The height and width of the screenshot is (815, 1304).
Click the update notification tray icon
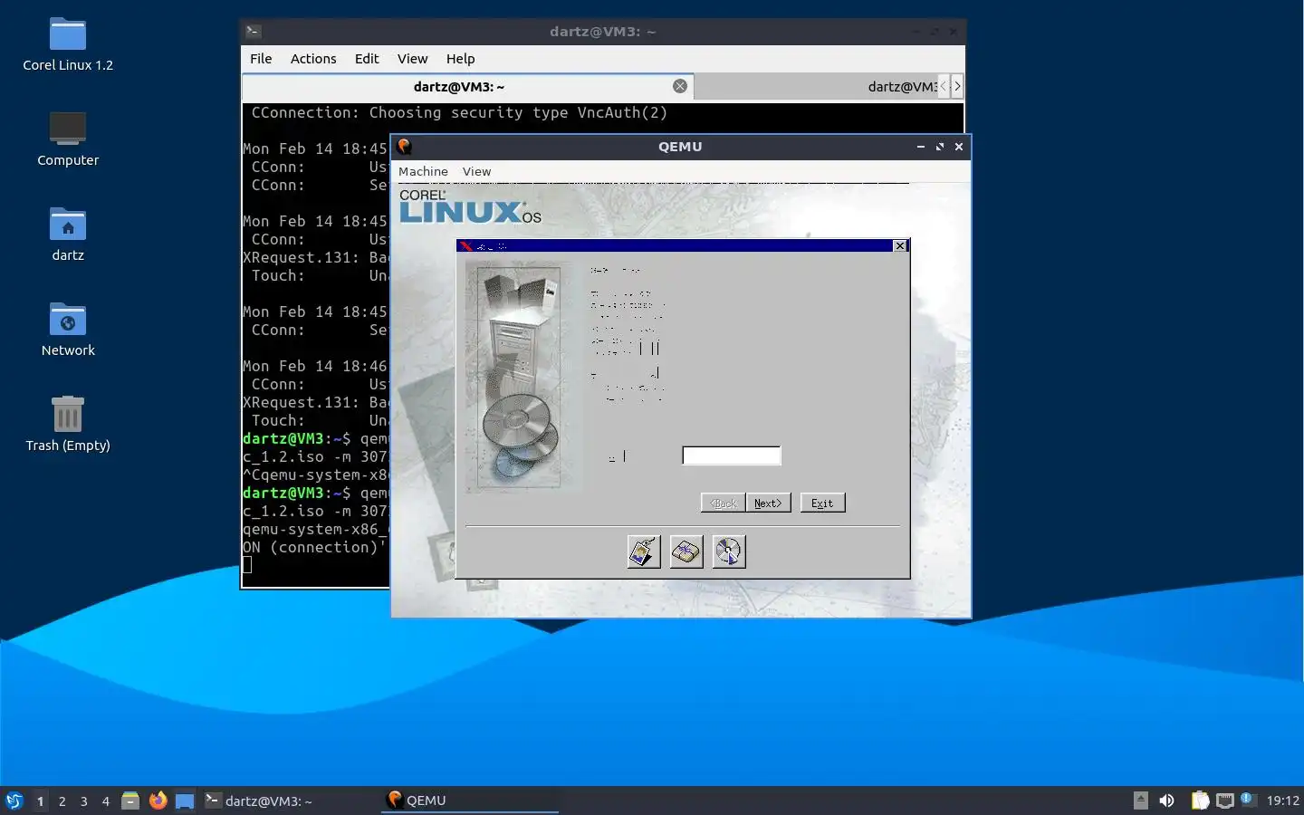[1247, 799]
